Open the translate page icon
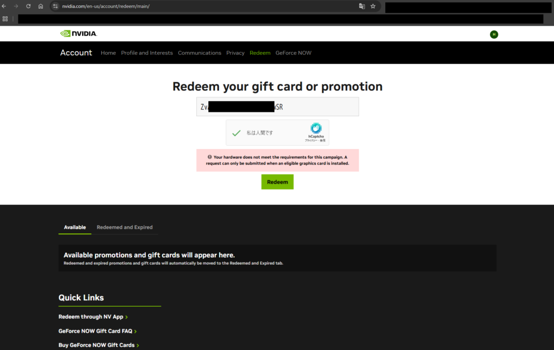This screenshot has width=554, height=350. pos(362,6)
